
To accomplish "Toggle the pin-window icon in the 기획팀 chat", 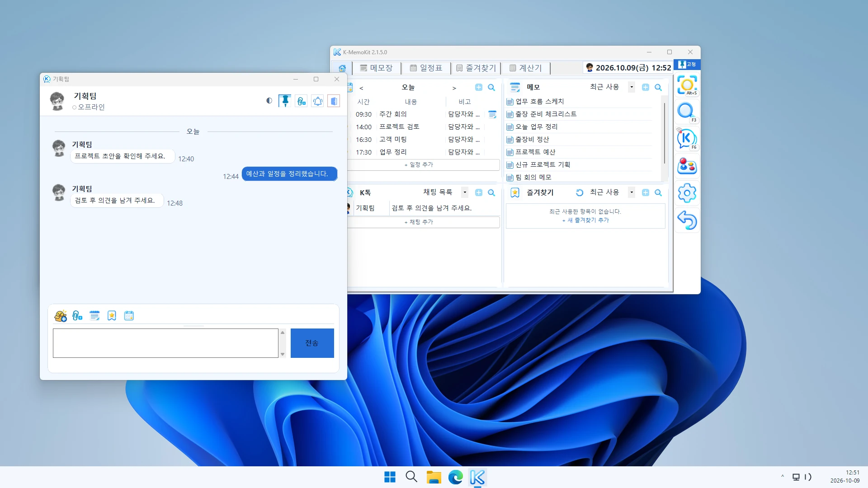I will 285,101.
